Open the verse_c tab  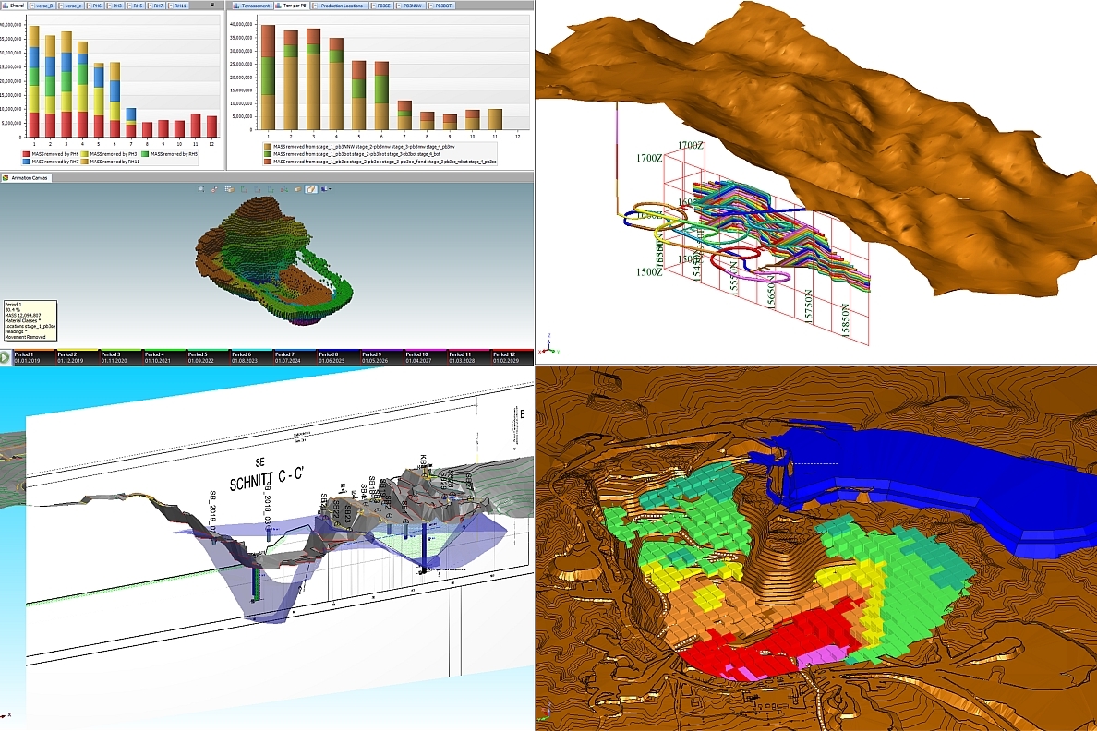[x=71, y=6]
